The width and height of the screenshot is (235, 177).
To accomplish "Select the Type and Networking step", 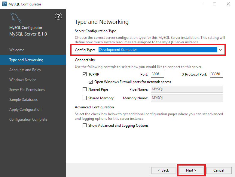I will [x=33, y=60].
